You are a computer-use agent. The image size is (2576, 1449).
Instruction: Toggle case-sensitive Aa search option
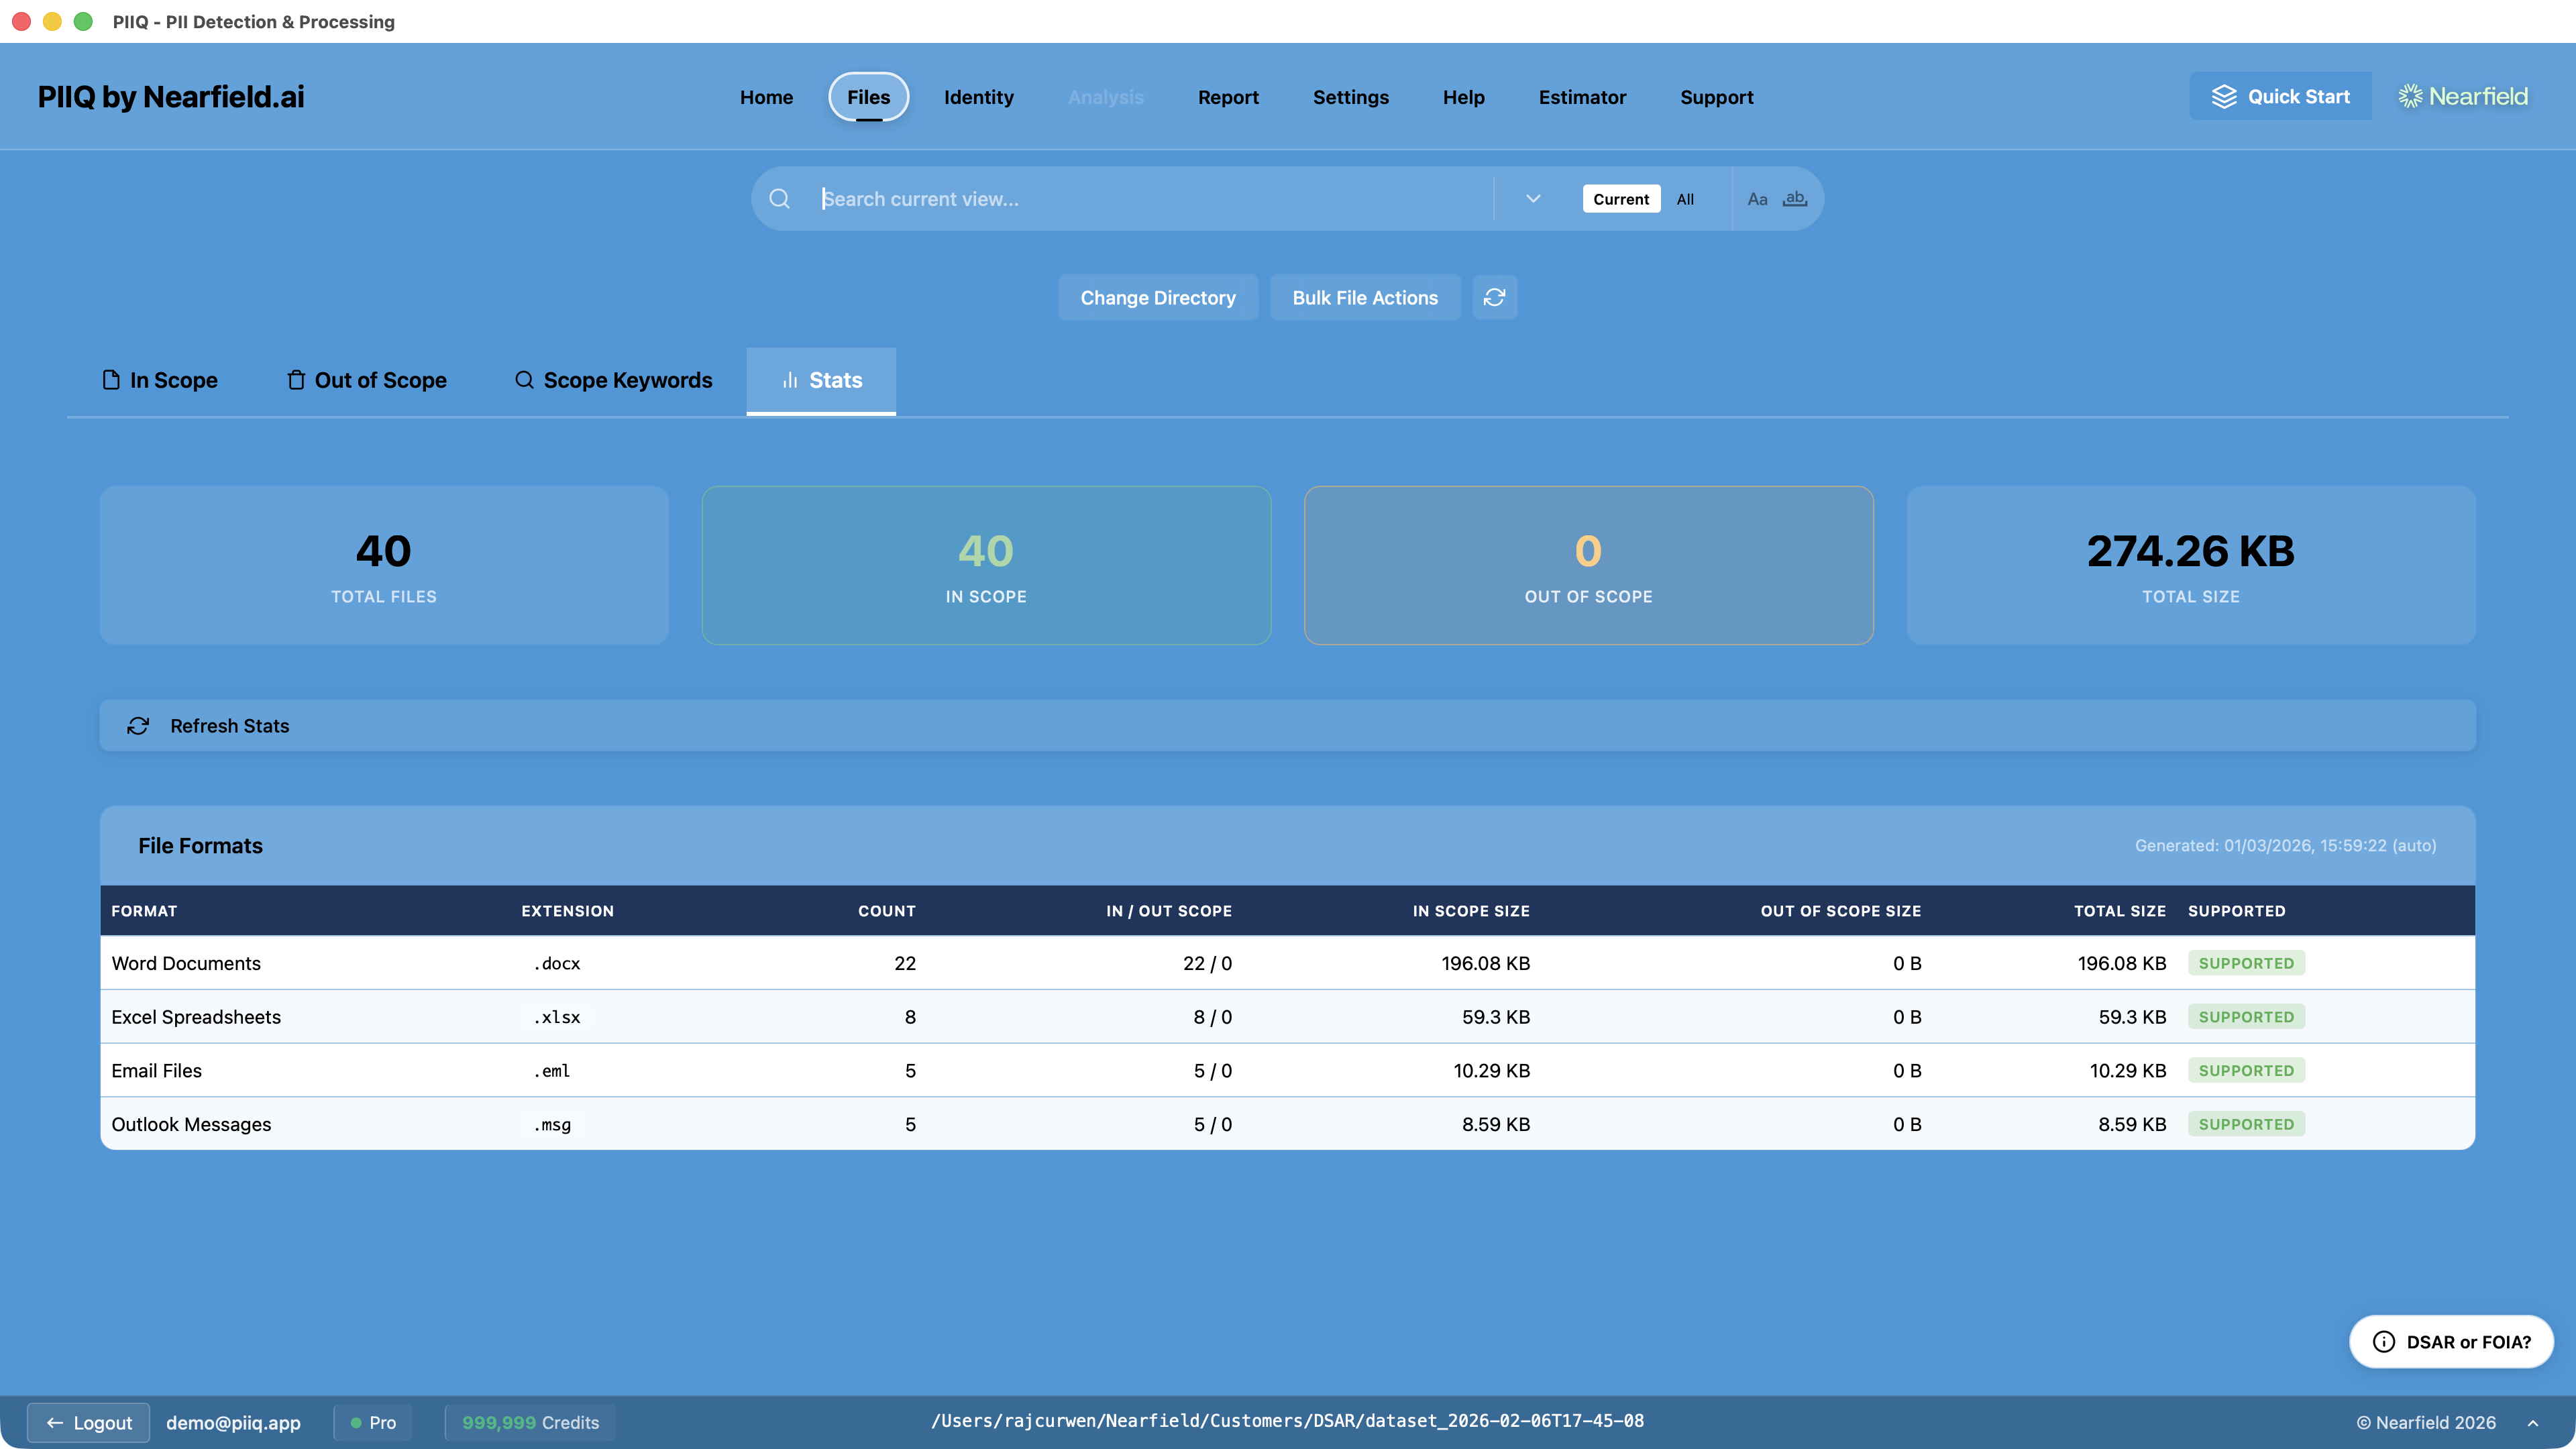coord(1757,199)
